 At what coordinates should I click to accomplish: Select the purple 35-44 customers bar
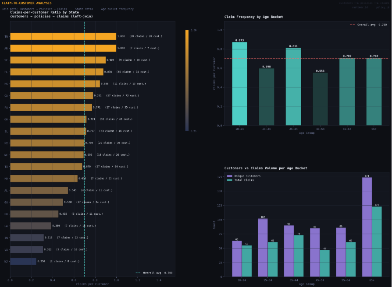289,251
